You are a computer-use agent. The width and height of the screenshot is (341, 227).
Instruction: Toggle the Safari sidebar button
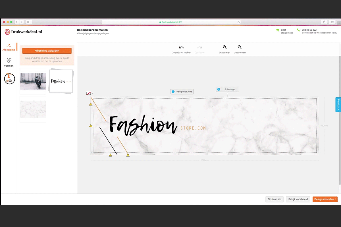point(29,22)
